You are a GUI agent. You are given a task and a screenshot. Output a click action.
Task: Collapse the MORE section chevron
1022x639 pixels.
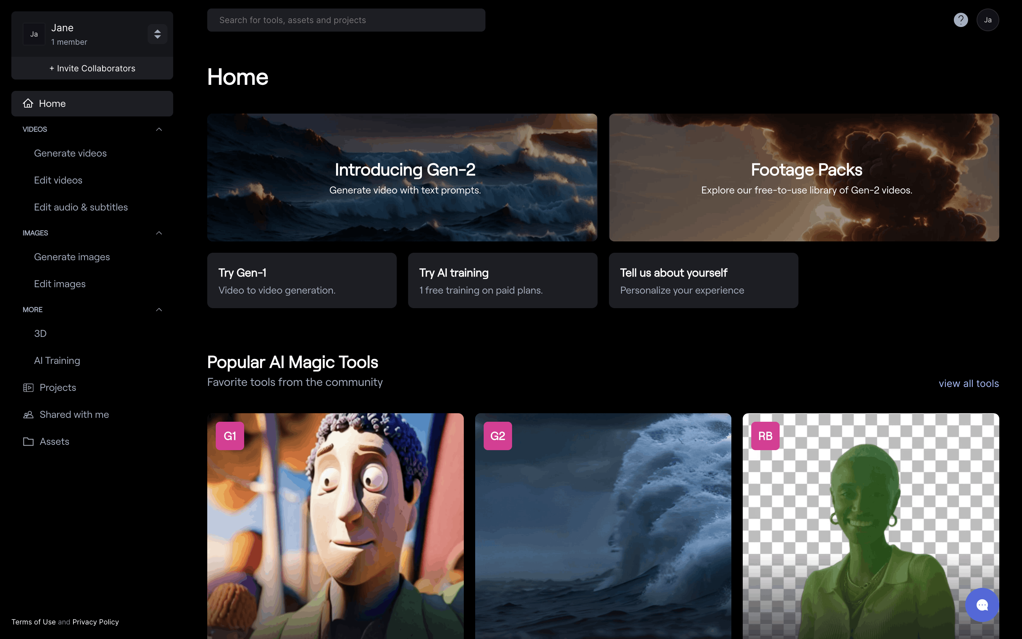click(159, 310)
